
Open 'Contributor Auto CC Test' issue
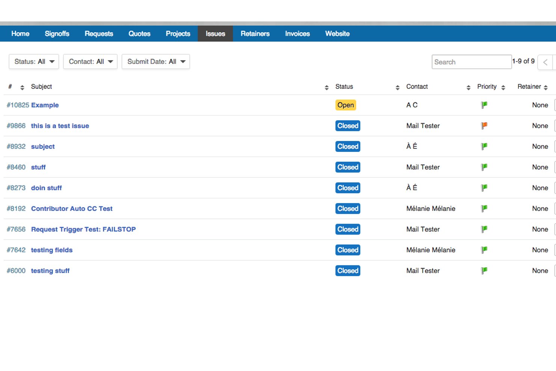(72, 208)
